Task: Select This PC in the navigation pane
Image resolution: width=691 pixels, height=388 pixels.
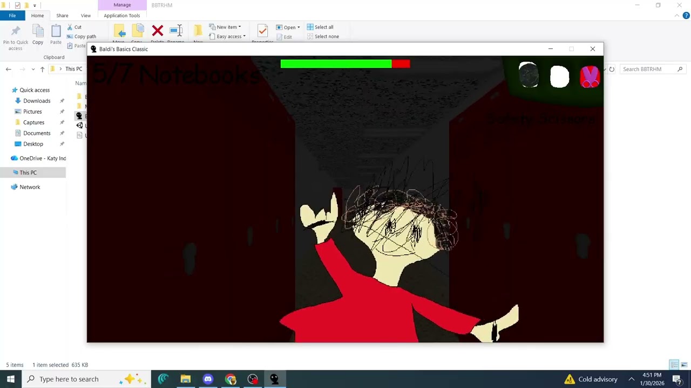Action: pyautogui.click(x=32, y=172)
